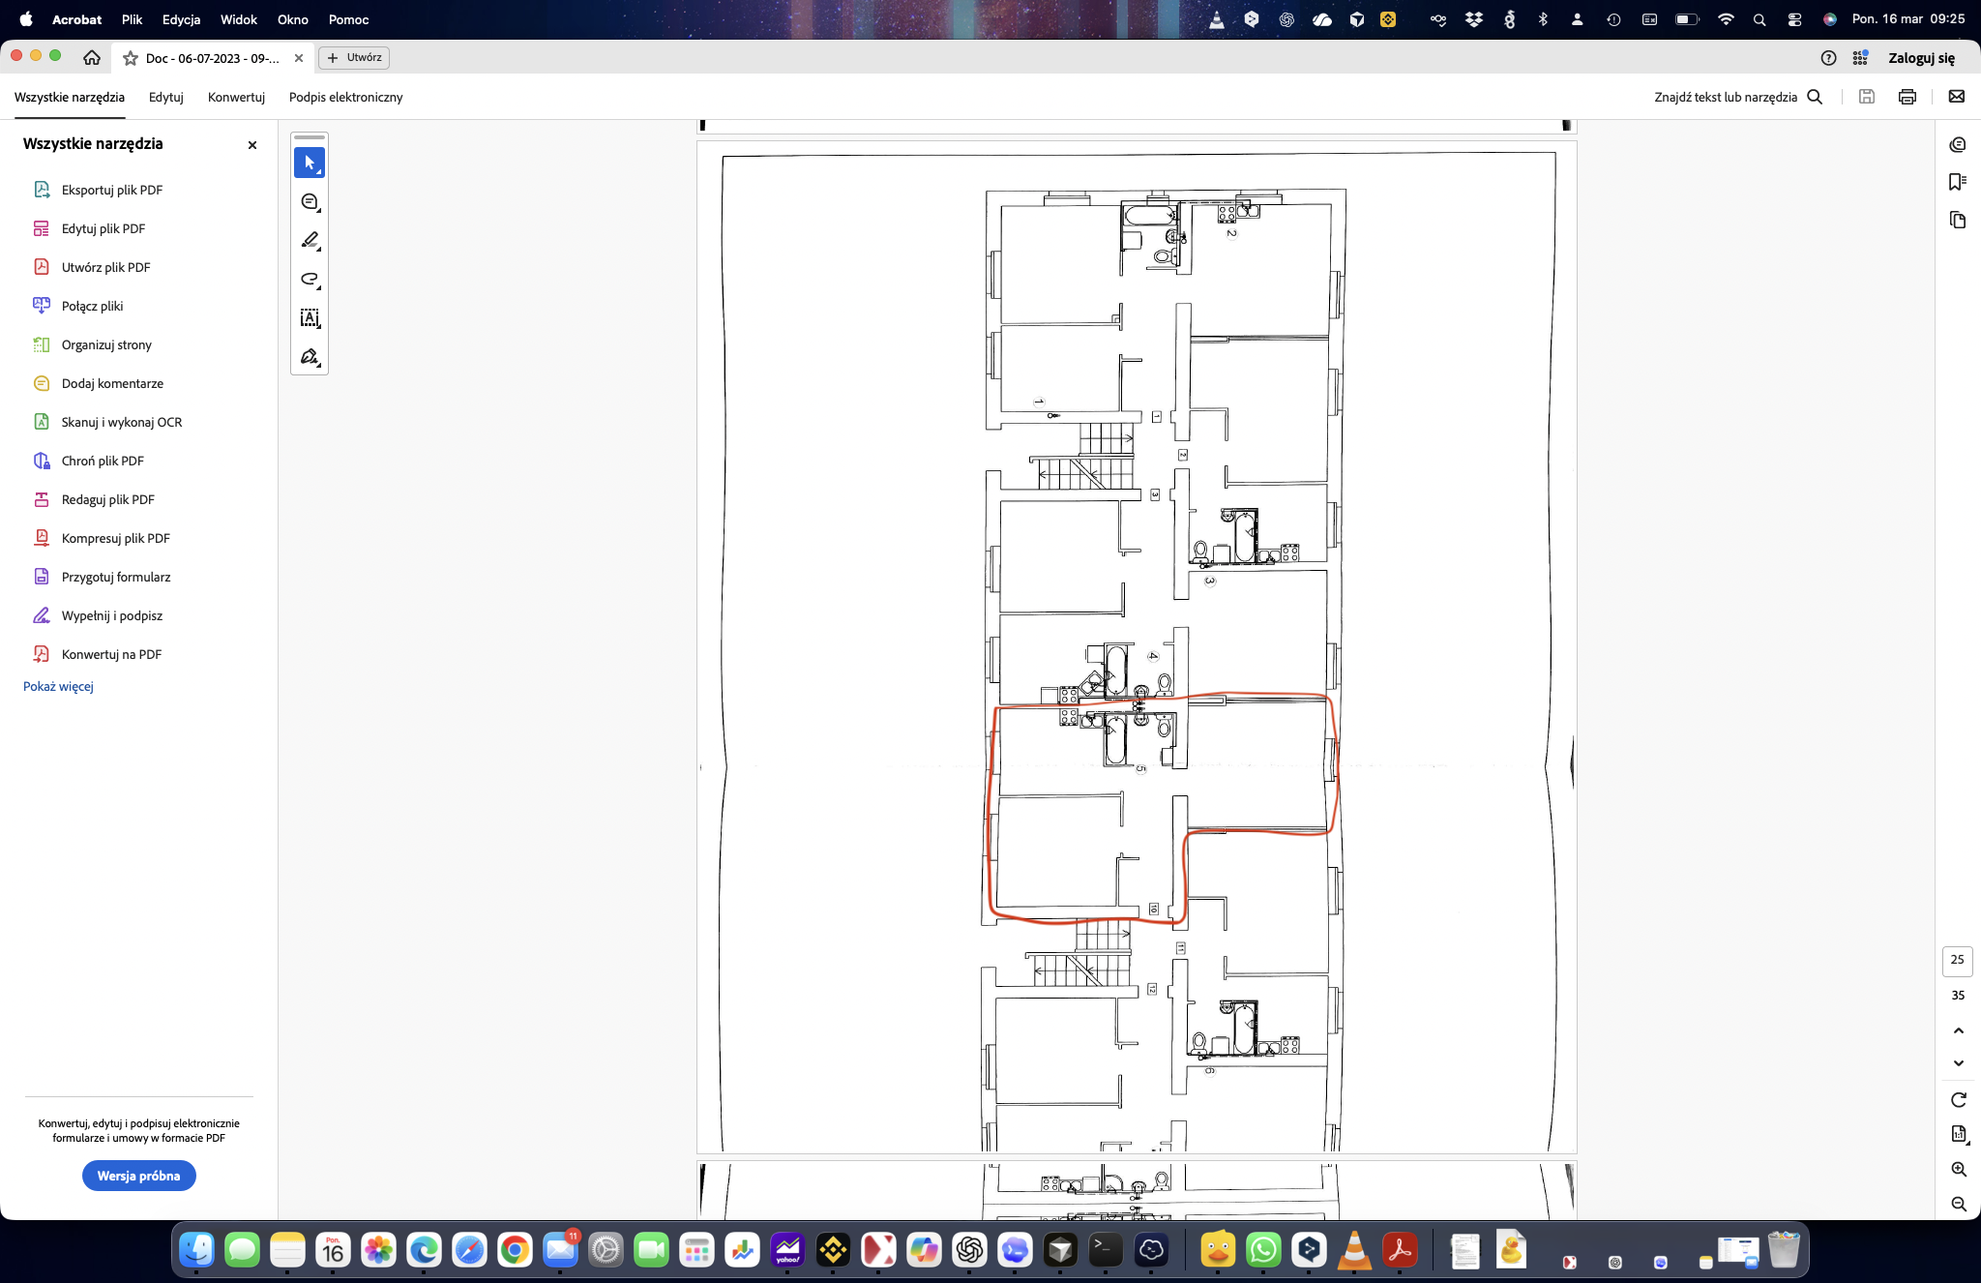
Task: Click the Wersja próbna button
Action: (138, 1176)
